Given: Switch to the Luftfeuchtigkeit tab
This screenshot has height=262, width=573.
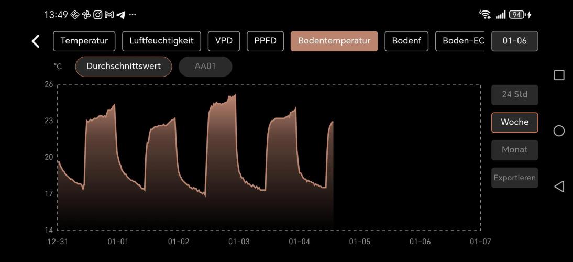Looking at the screenshot, I should 161,41.
